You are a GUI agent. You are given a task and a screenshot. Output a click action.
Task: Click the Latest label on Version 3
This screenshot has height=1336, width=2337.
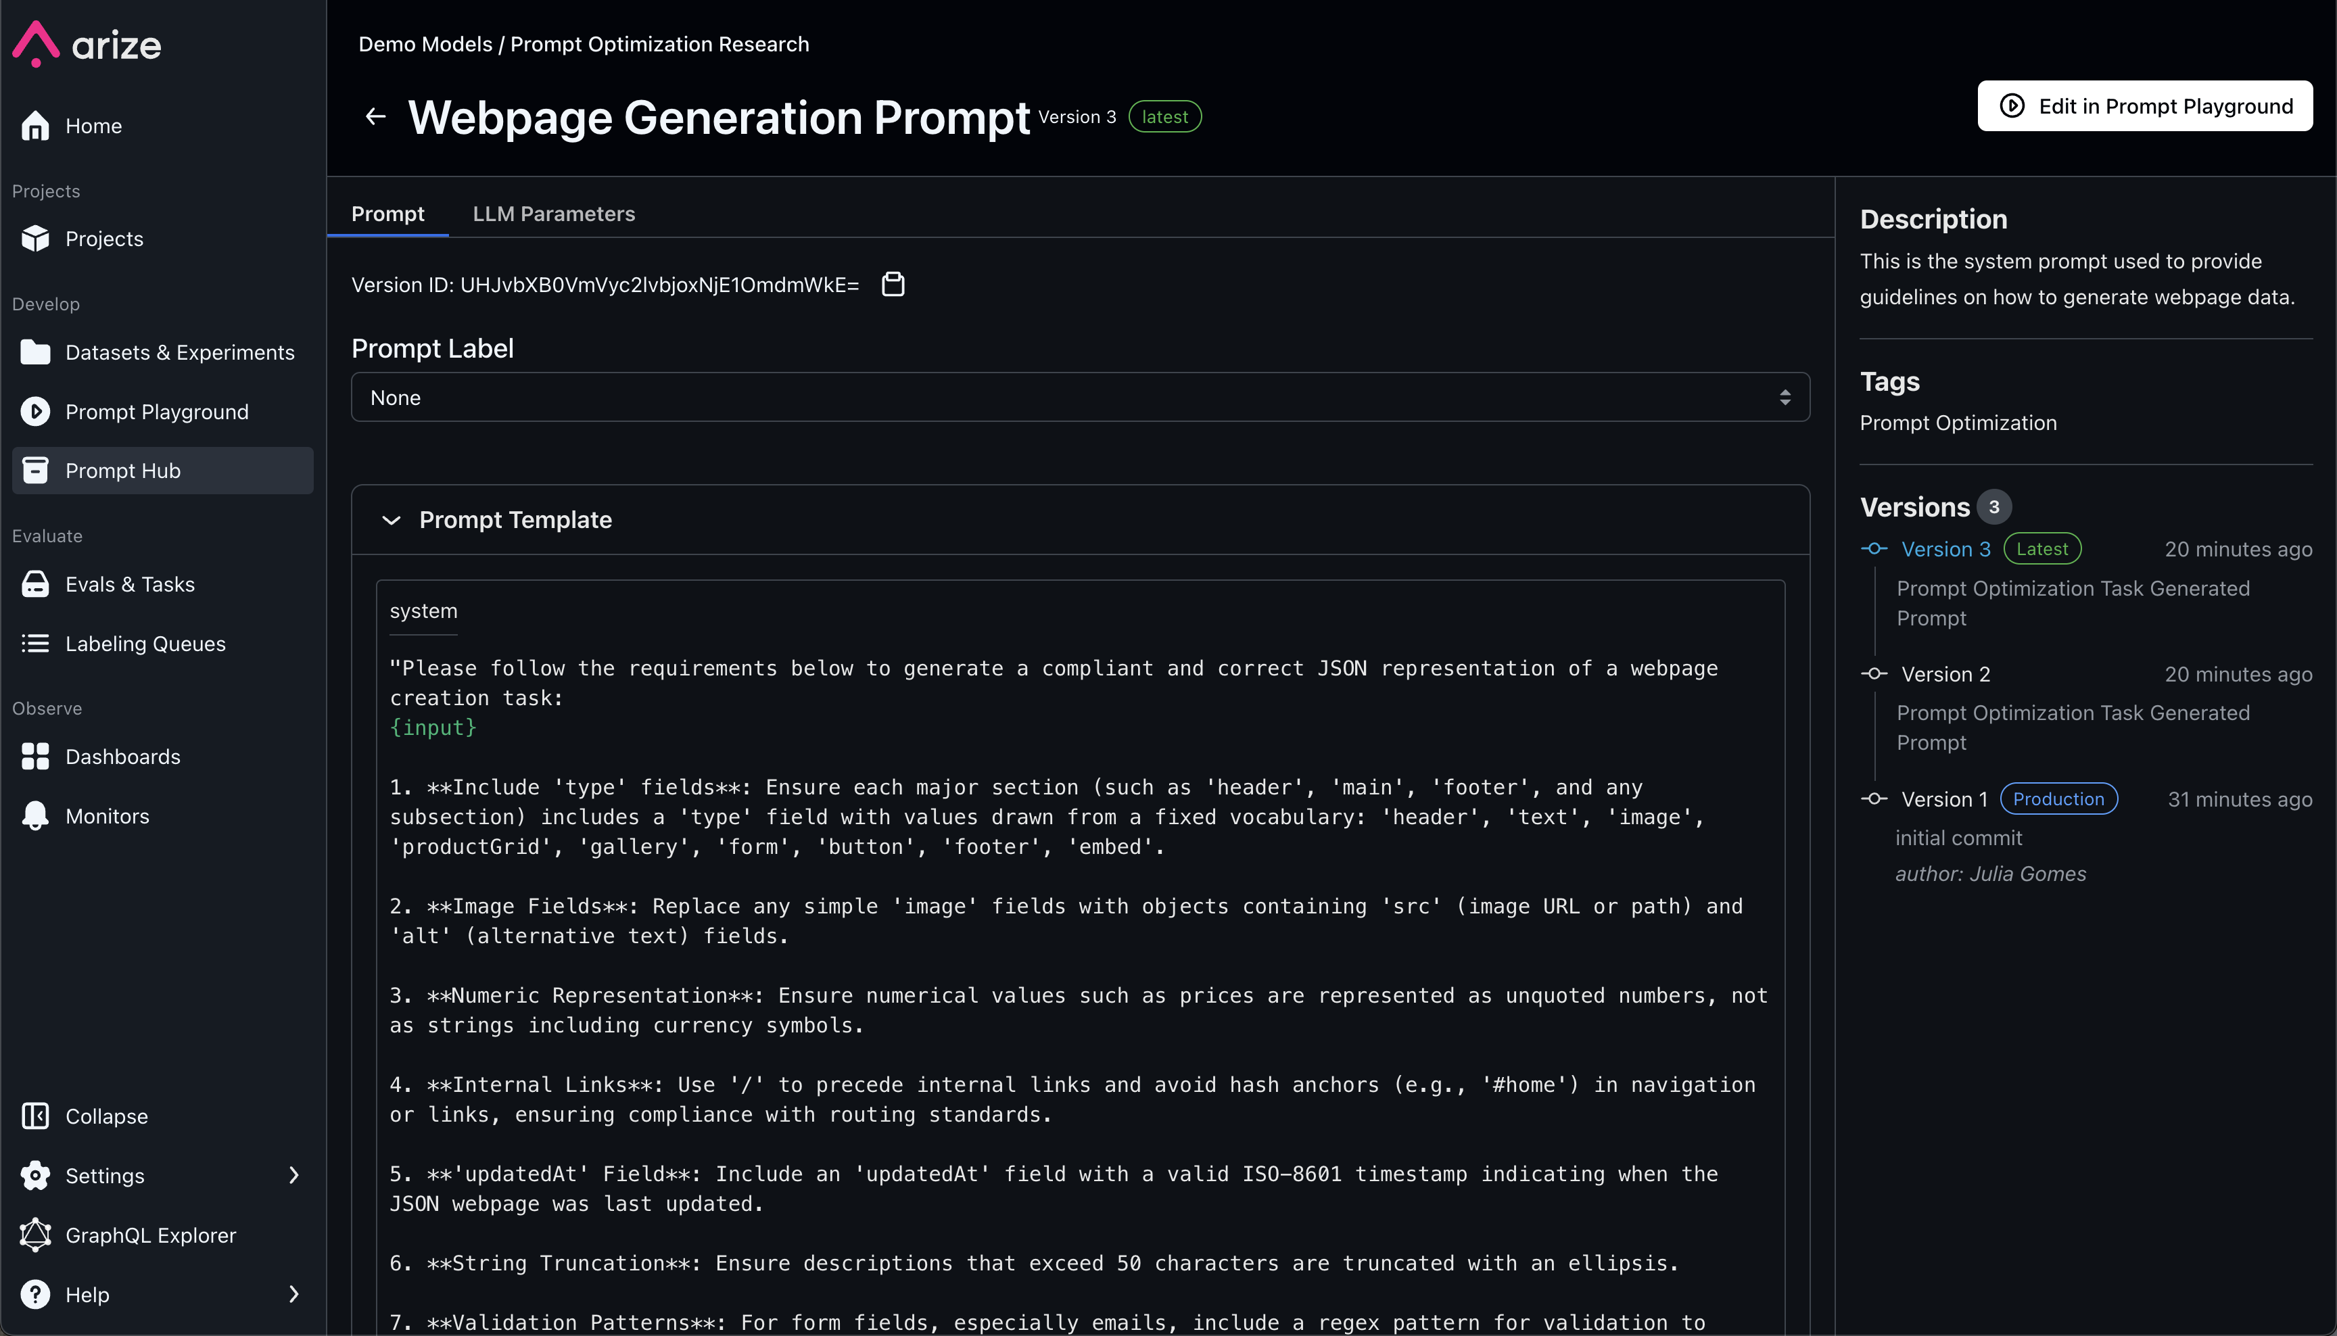tap(2041, 549)
